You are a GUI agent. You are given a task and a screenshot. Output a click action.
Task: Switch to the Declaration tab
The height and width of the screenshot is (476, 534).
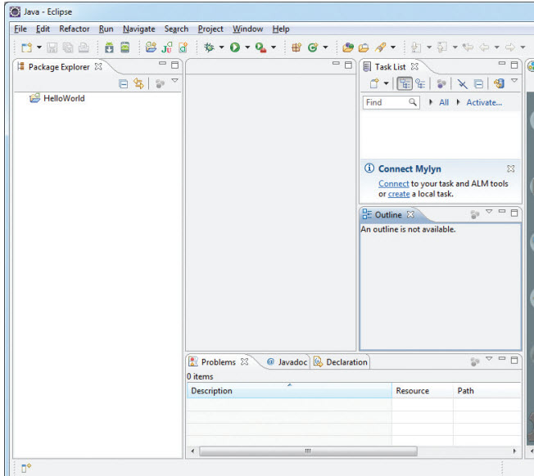[341, 362]
